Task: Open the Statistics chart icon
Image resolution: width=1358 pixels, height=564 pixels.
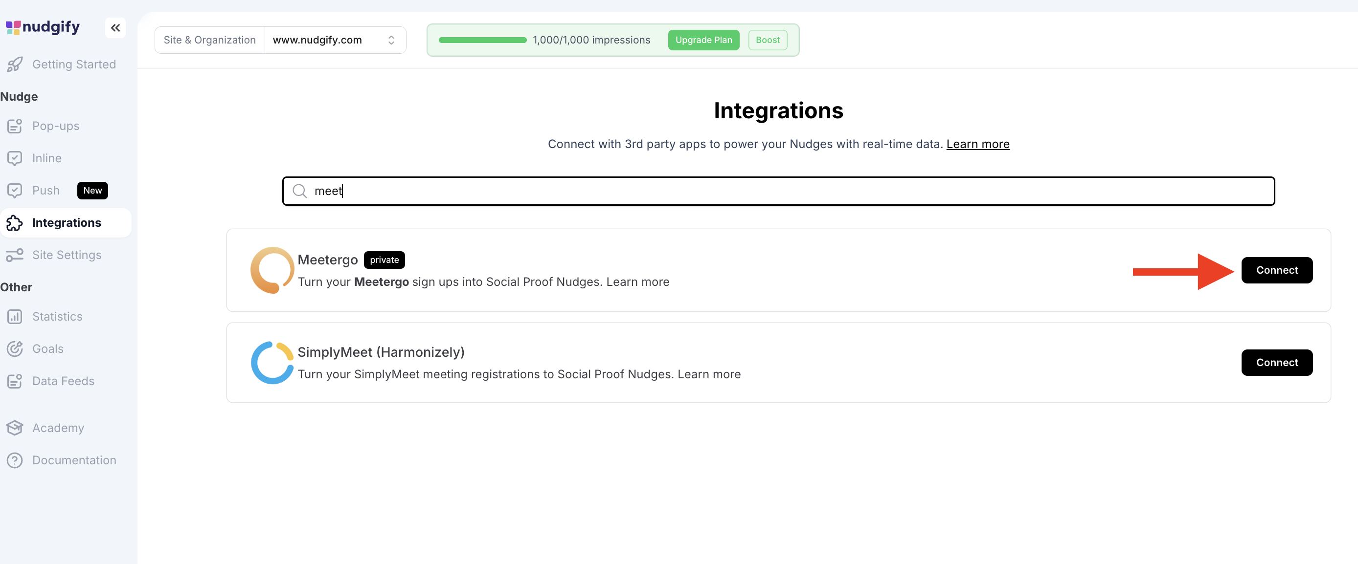Action: [x=15, y=317]
